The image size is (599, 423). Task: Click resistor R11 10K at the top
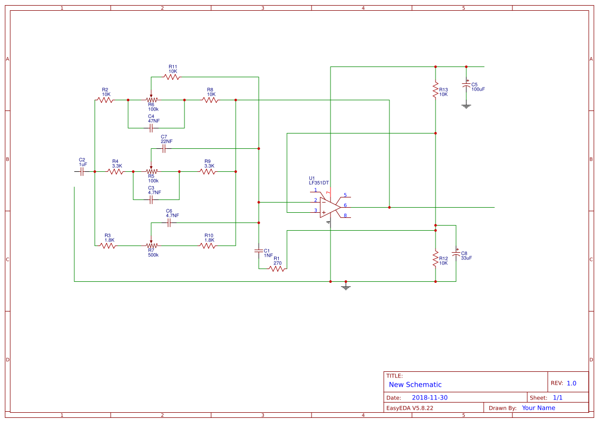tap(172, 76)
